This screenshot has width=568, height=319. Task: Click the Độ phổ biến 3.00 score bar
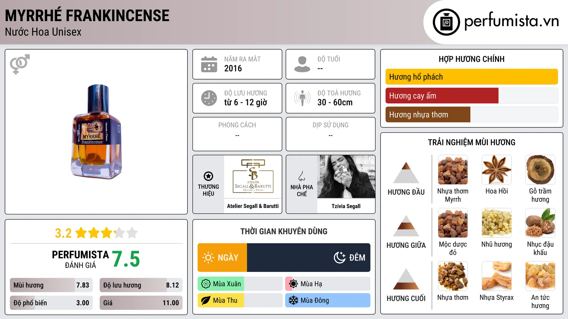click(51, 303)
